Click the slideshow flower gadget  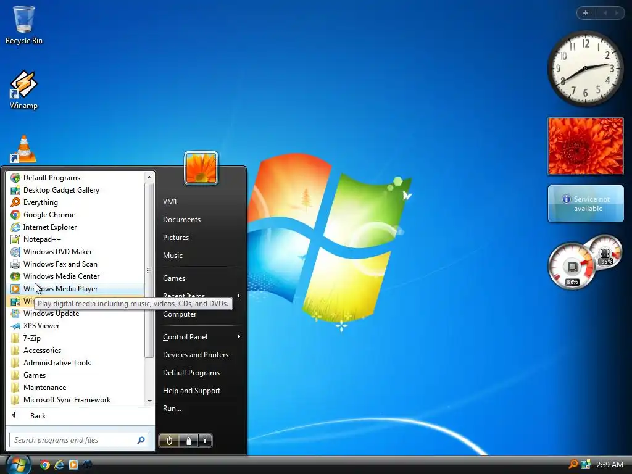point(586,146)
